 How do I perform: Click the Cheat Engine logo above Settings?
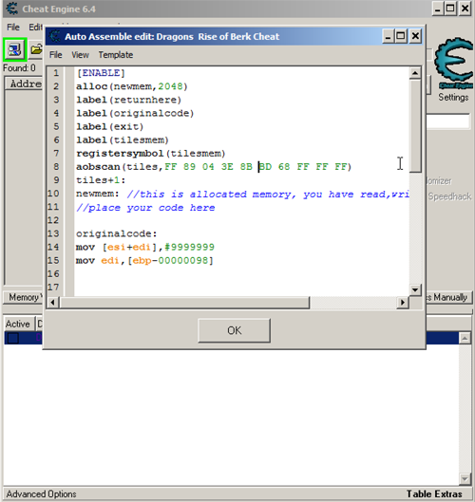point(453,63)
